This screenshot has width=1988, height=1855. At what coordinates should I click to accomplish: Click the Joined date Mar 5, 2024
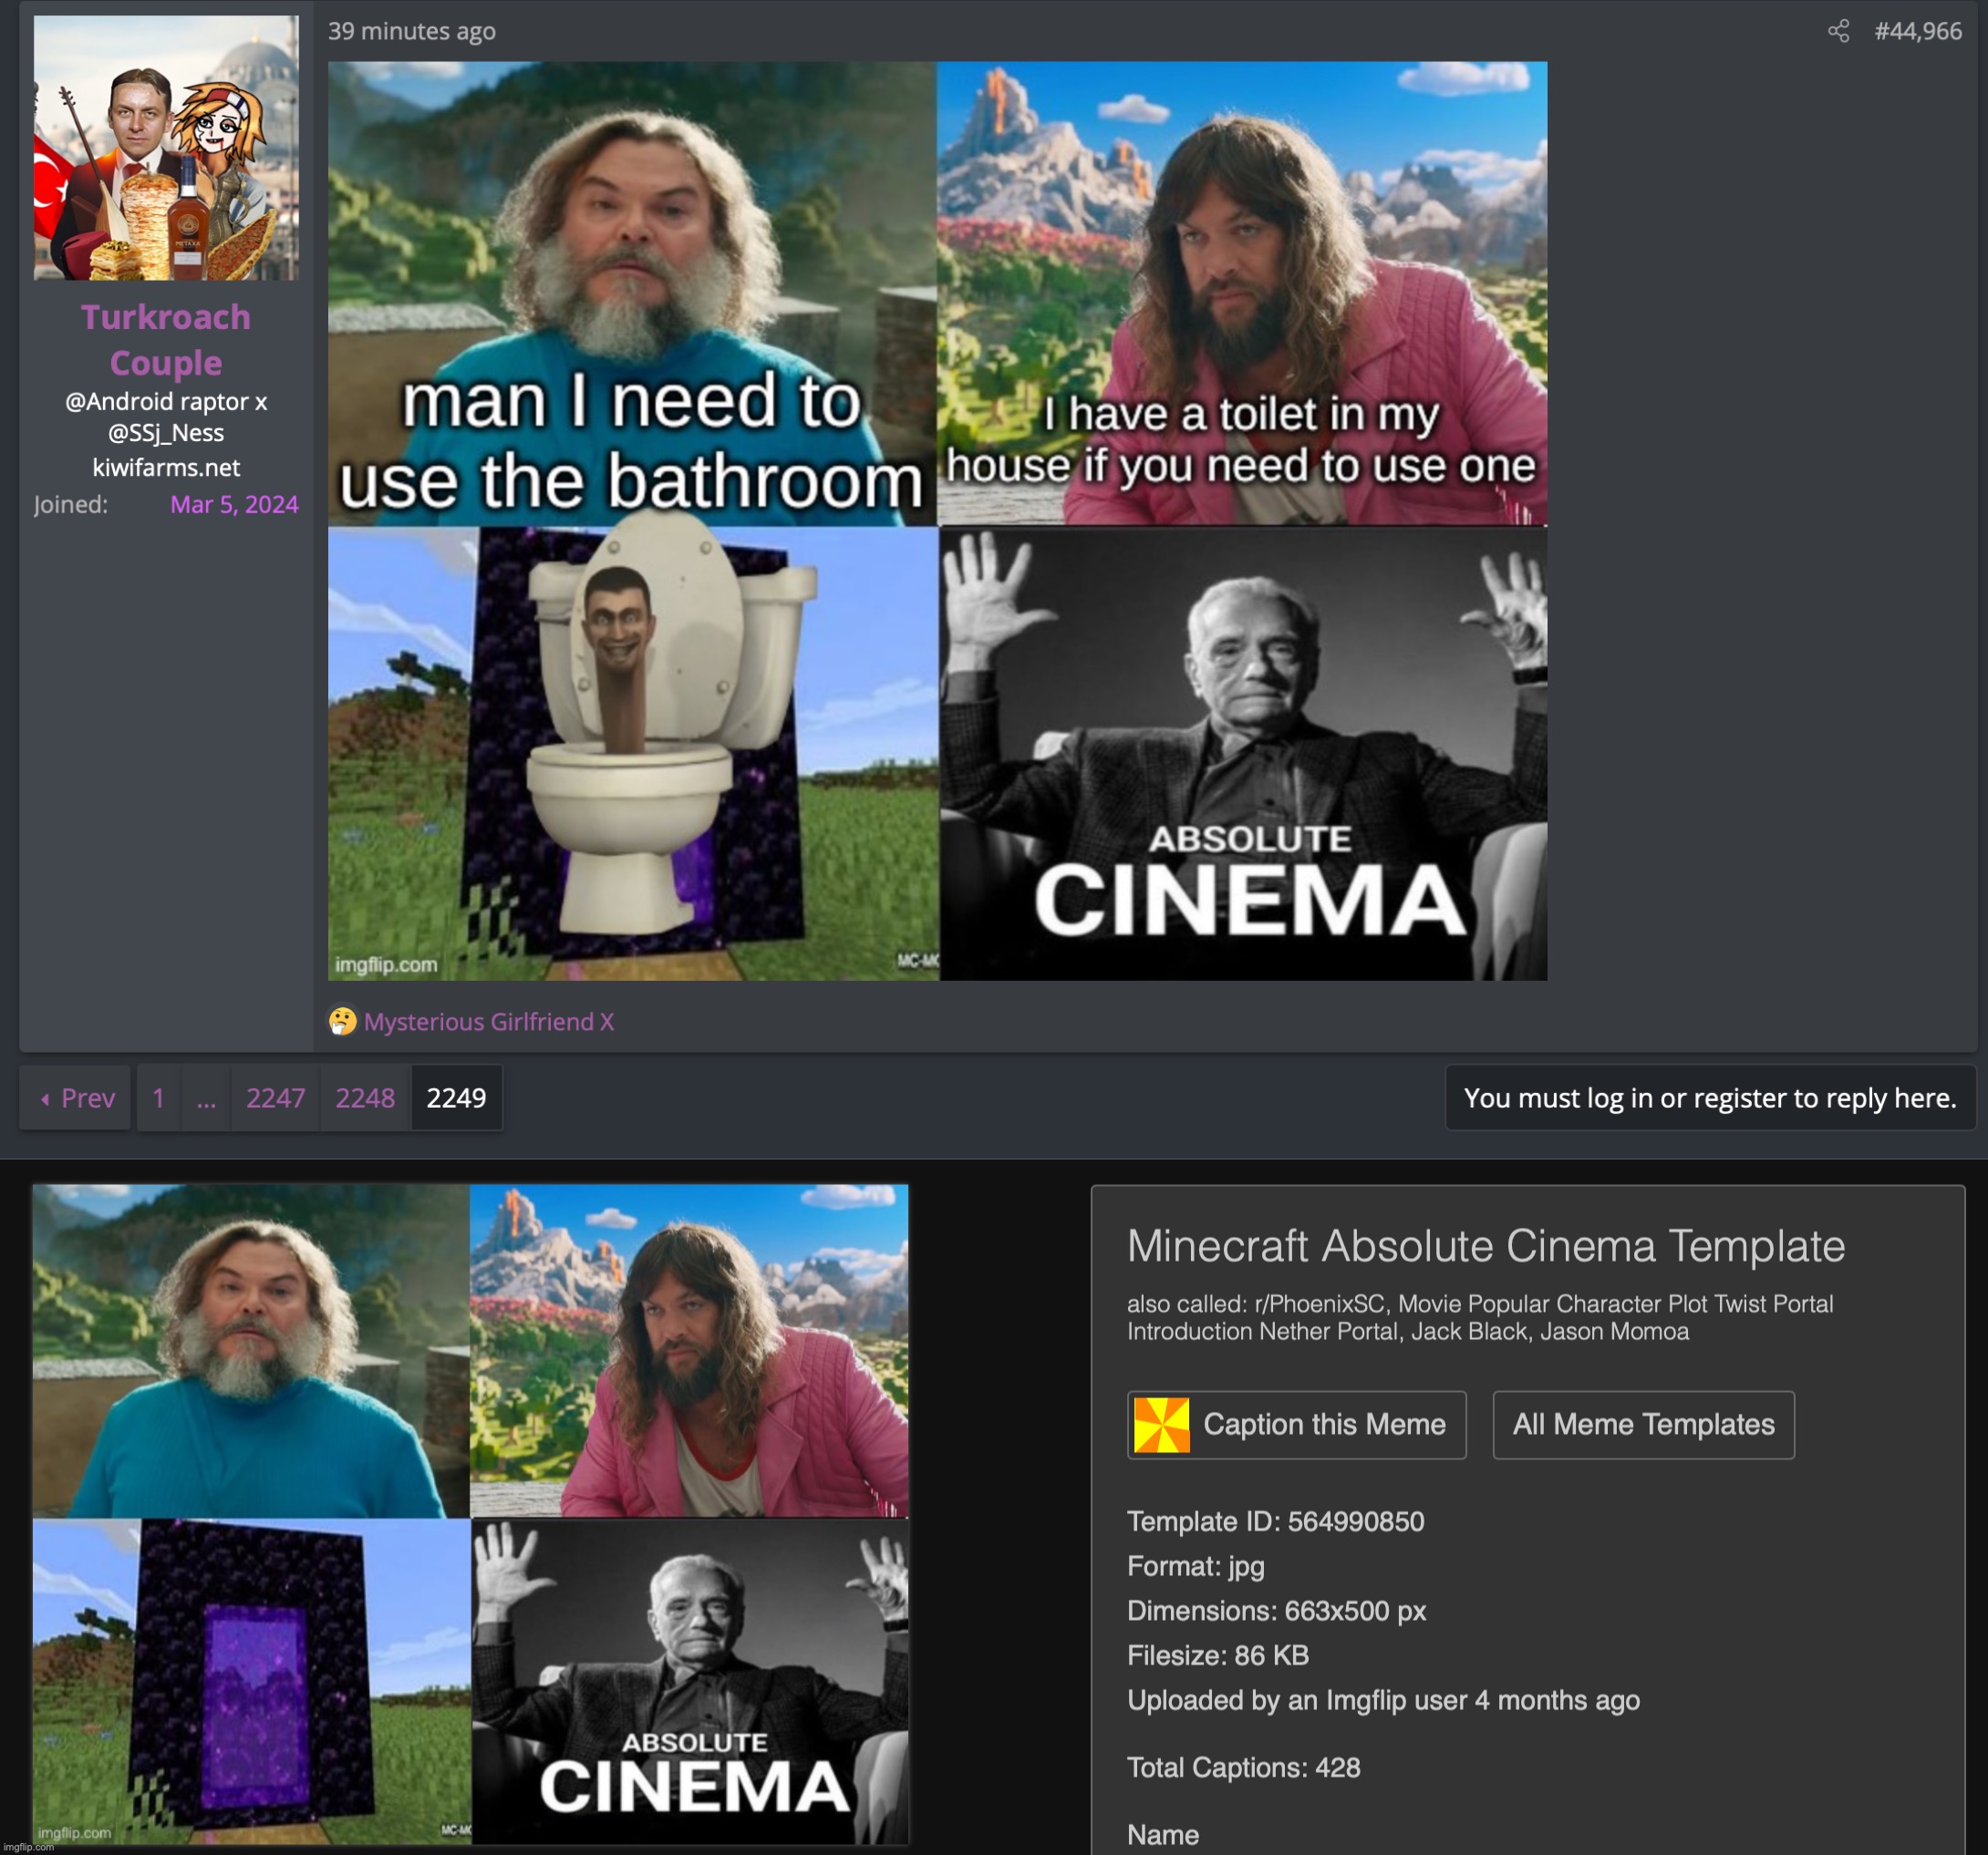coord(234,504)
